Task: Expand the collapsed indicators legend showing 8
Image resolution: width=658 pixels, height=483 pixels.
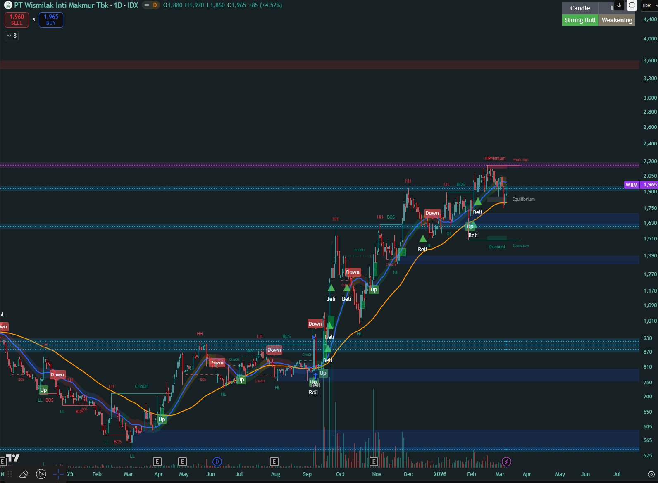Action: point(12,36)
